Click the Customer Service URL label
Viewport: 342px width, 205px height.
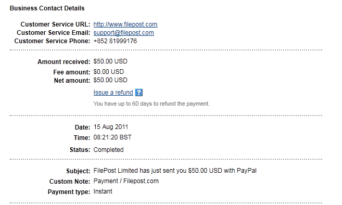[x=55, y=24]
